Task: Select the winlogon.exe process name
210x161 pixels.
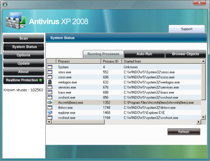Action: (x=67, y=82)
